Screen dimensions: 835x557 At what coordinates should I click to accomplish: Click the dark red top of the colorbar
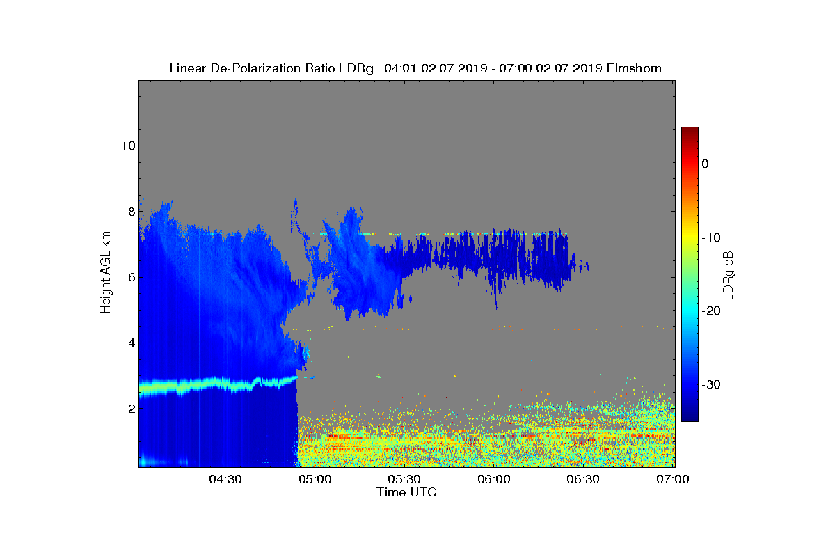(690, 132)
